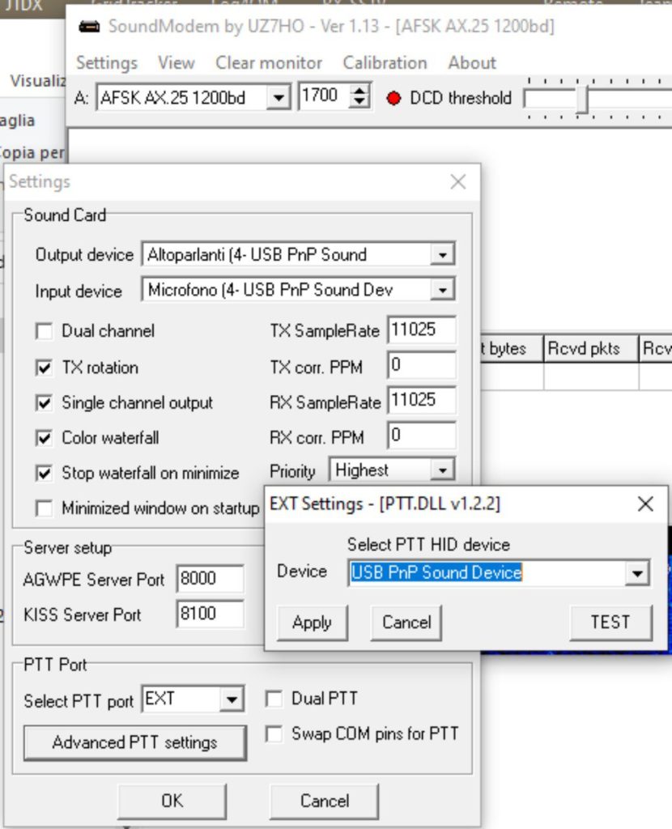This screenshot has width=672, height=829.
Task: Click the KISS Server Port field
Action: (x=211, y=614)
